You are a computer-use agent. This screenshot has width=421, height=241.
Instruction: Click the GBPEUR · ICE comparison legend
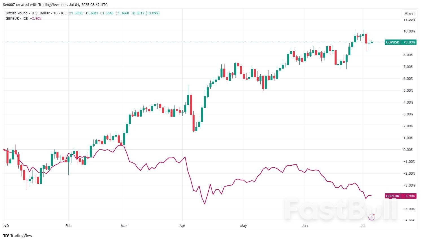click(x=17, y=19)
